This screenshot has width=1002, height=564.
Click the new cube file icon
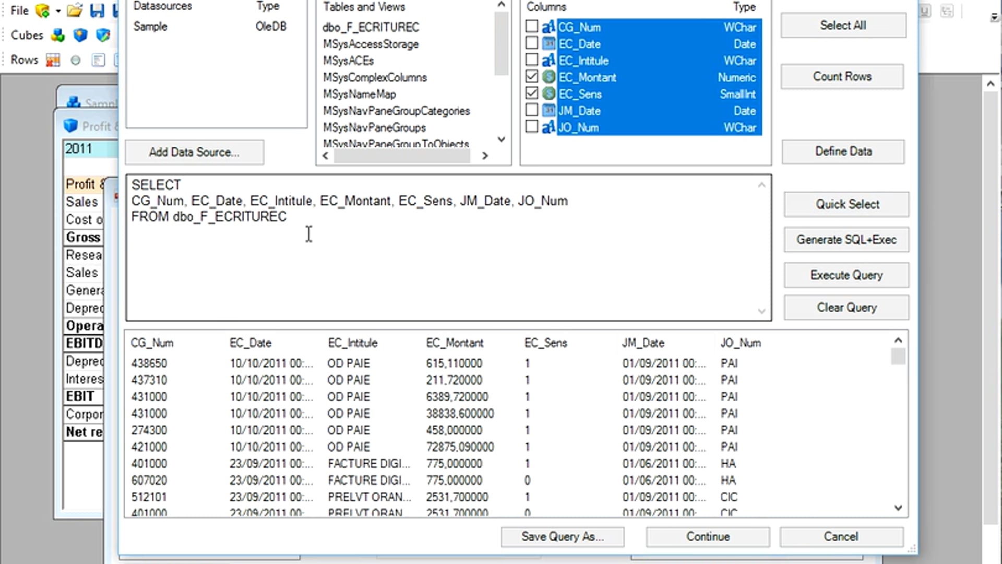[x=42, y=10]
